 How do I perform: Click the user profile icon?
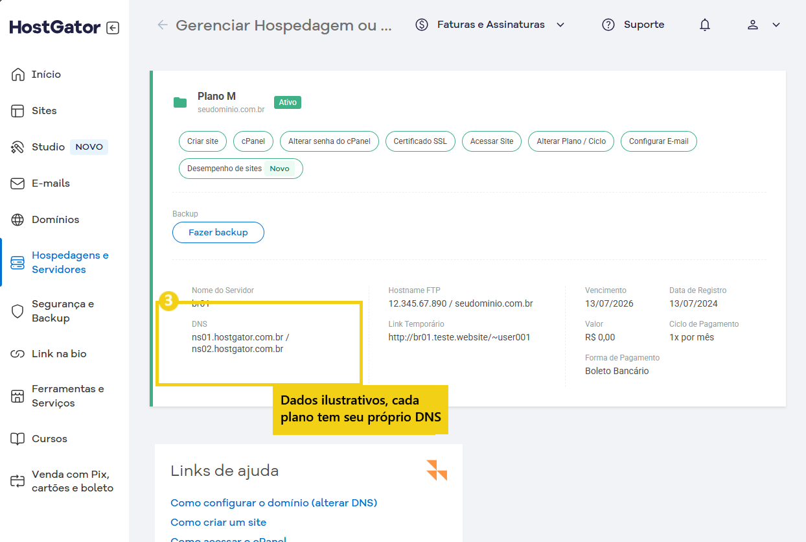753,25
